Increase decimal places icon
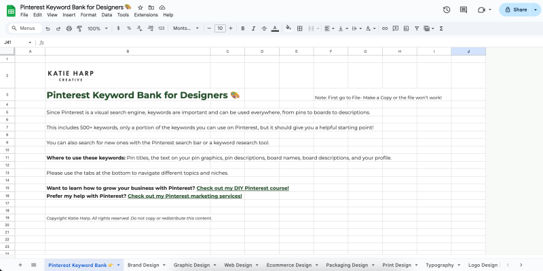Image resolution: width=543 pixels, height=271 pixels. 150,28
